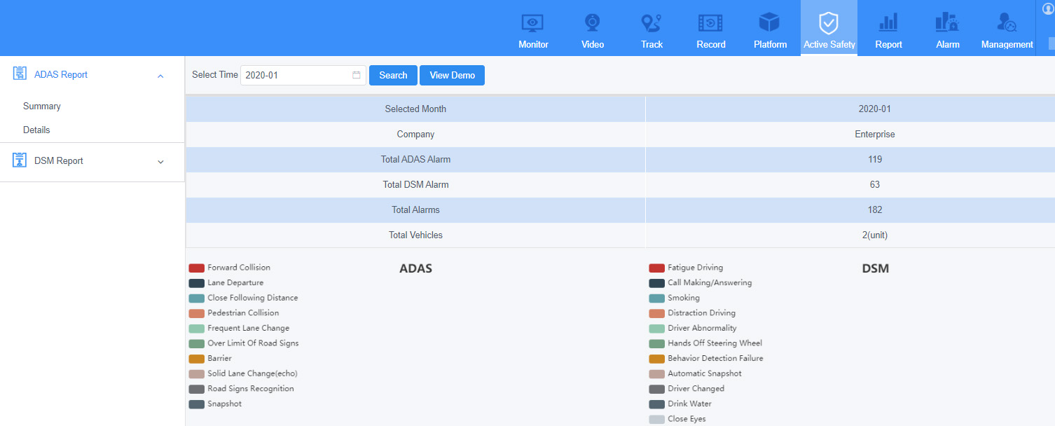Click the Total ADAS Alarm value 119
This screenshot has height=426, width=1055.
click(874, 160)
